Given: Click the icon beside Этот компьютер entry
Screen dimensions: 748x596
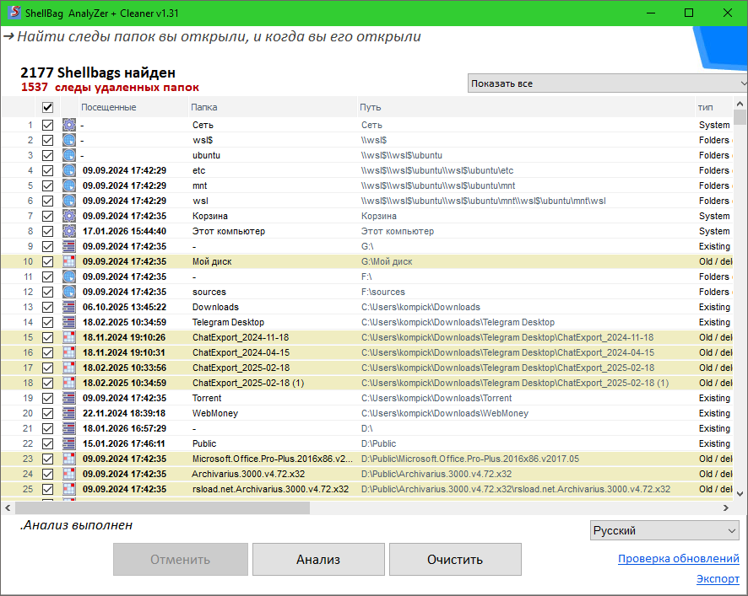Looking at the screenshot, I should pos(69,231).
